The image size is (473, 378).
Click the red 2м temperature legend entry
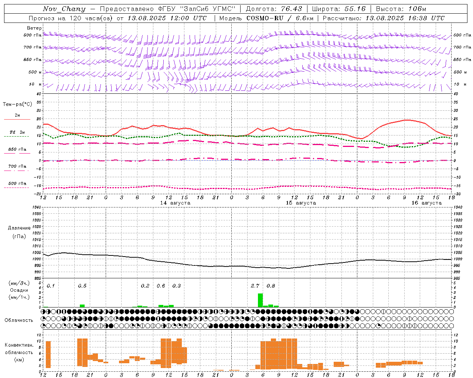pos(17,116)
